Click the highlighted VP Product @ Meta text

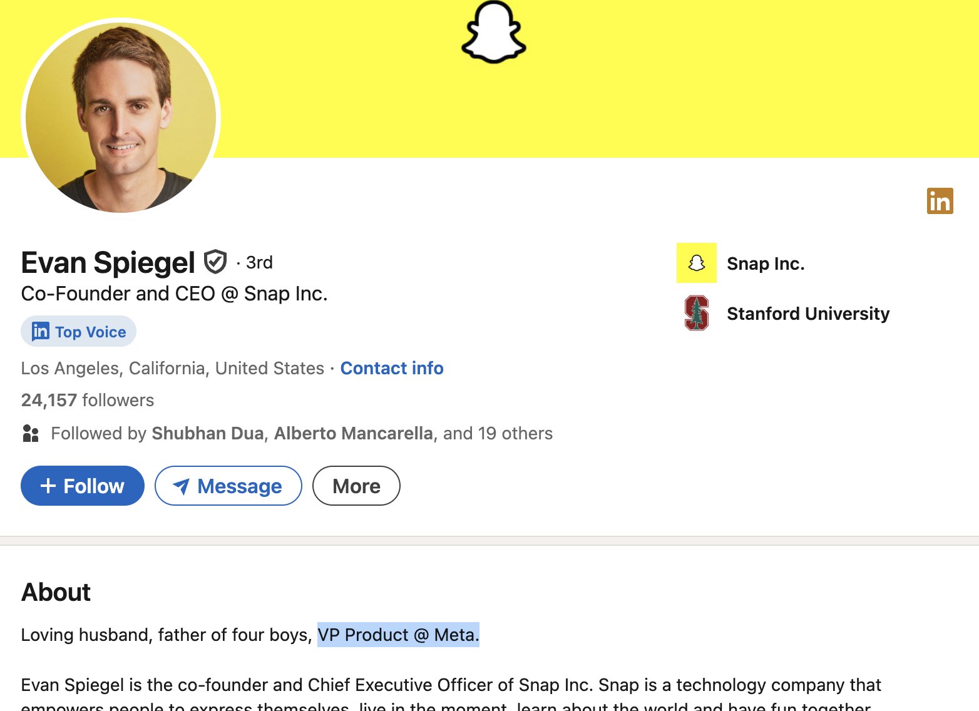click(398, 635)
